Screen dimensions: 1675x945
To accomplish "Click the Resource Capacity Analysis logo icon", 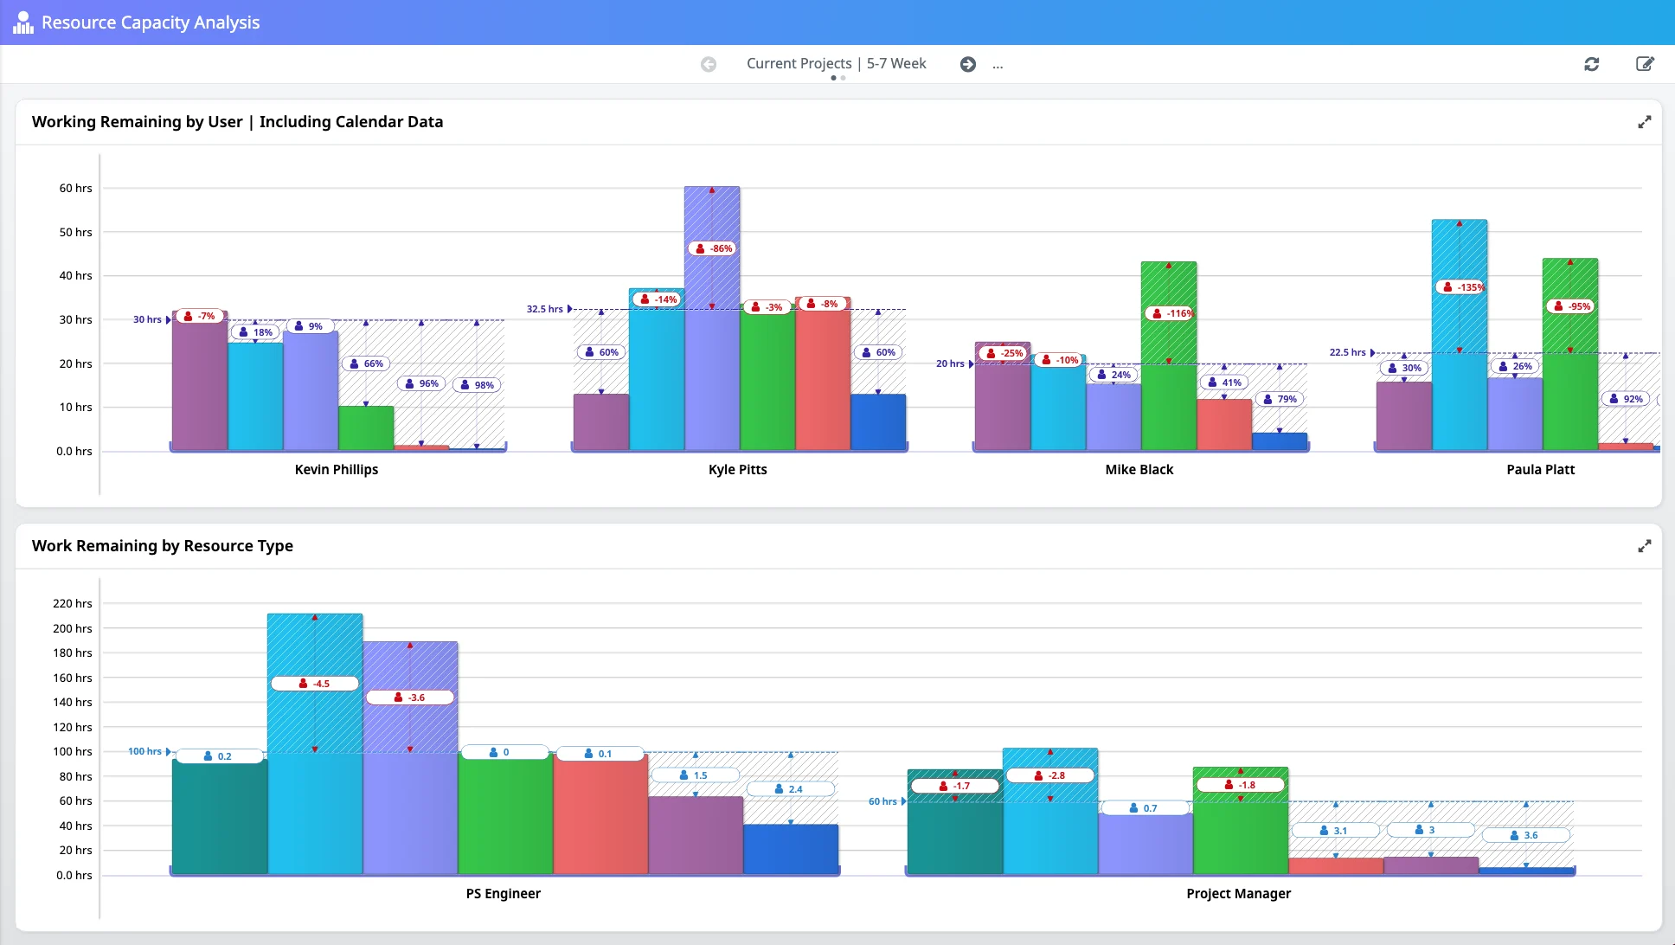I will [x=23, y=22].
